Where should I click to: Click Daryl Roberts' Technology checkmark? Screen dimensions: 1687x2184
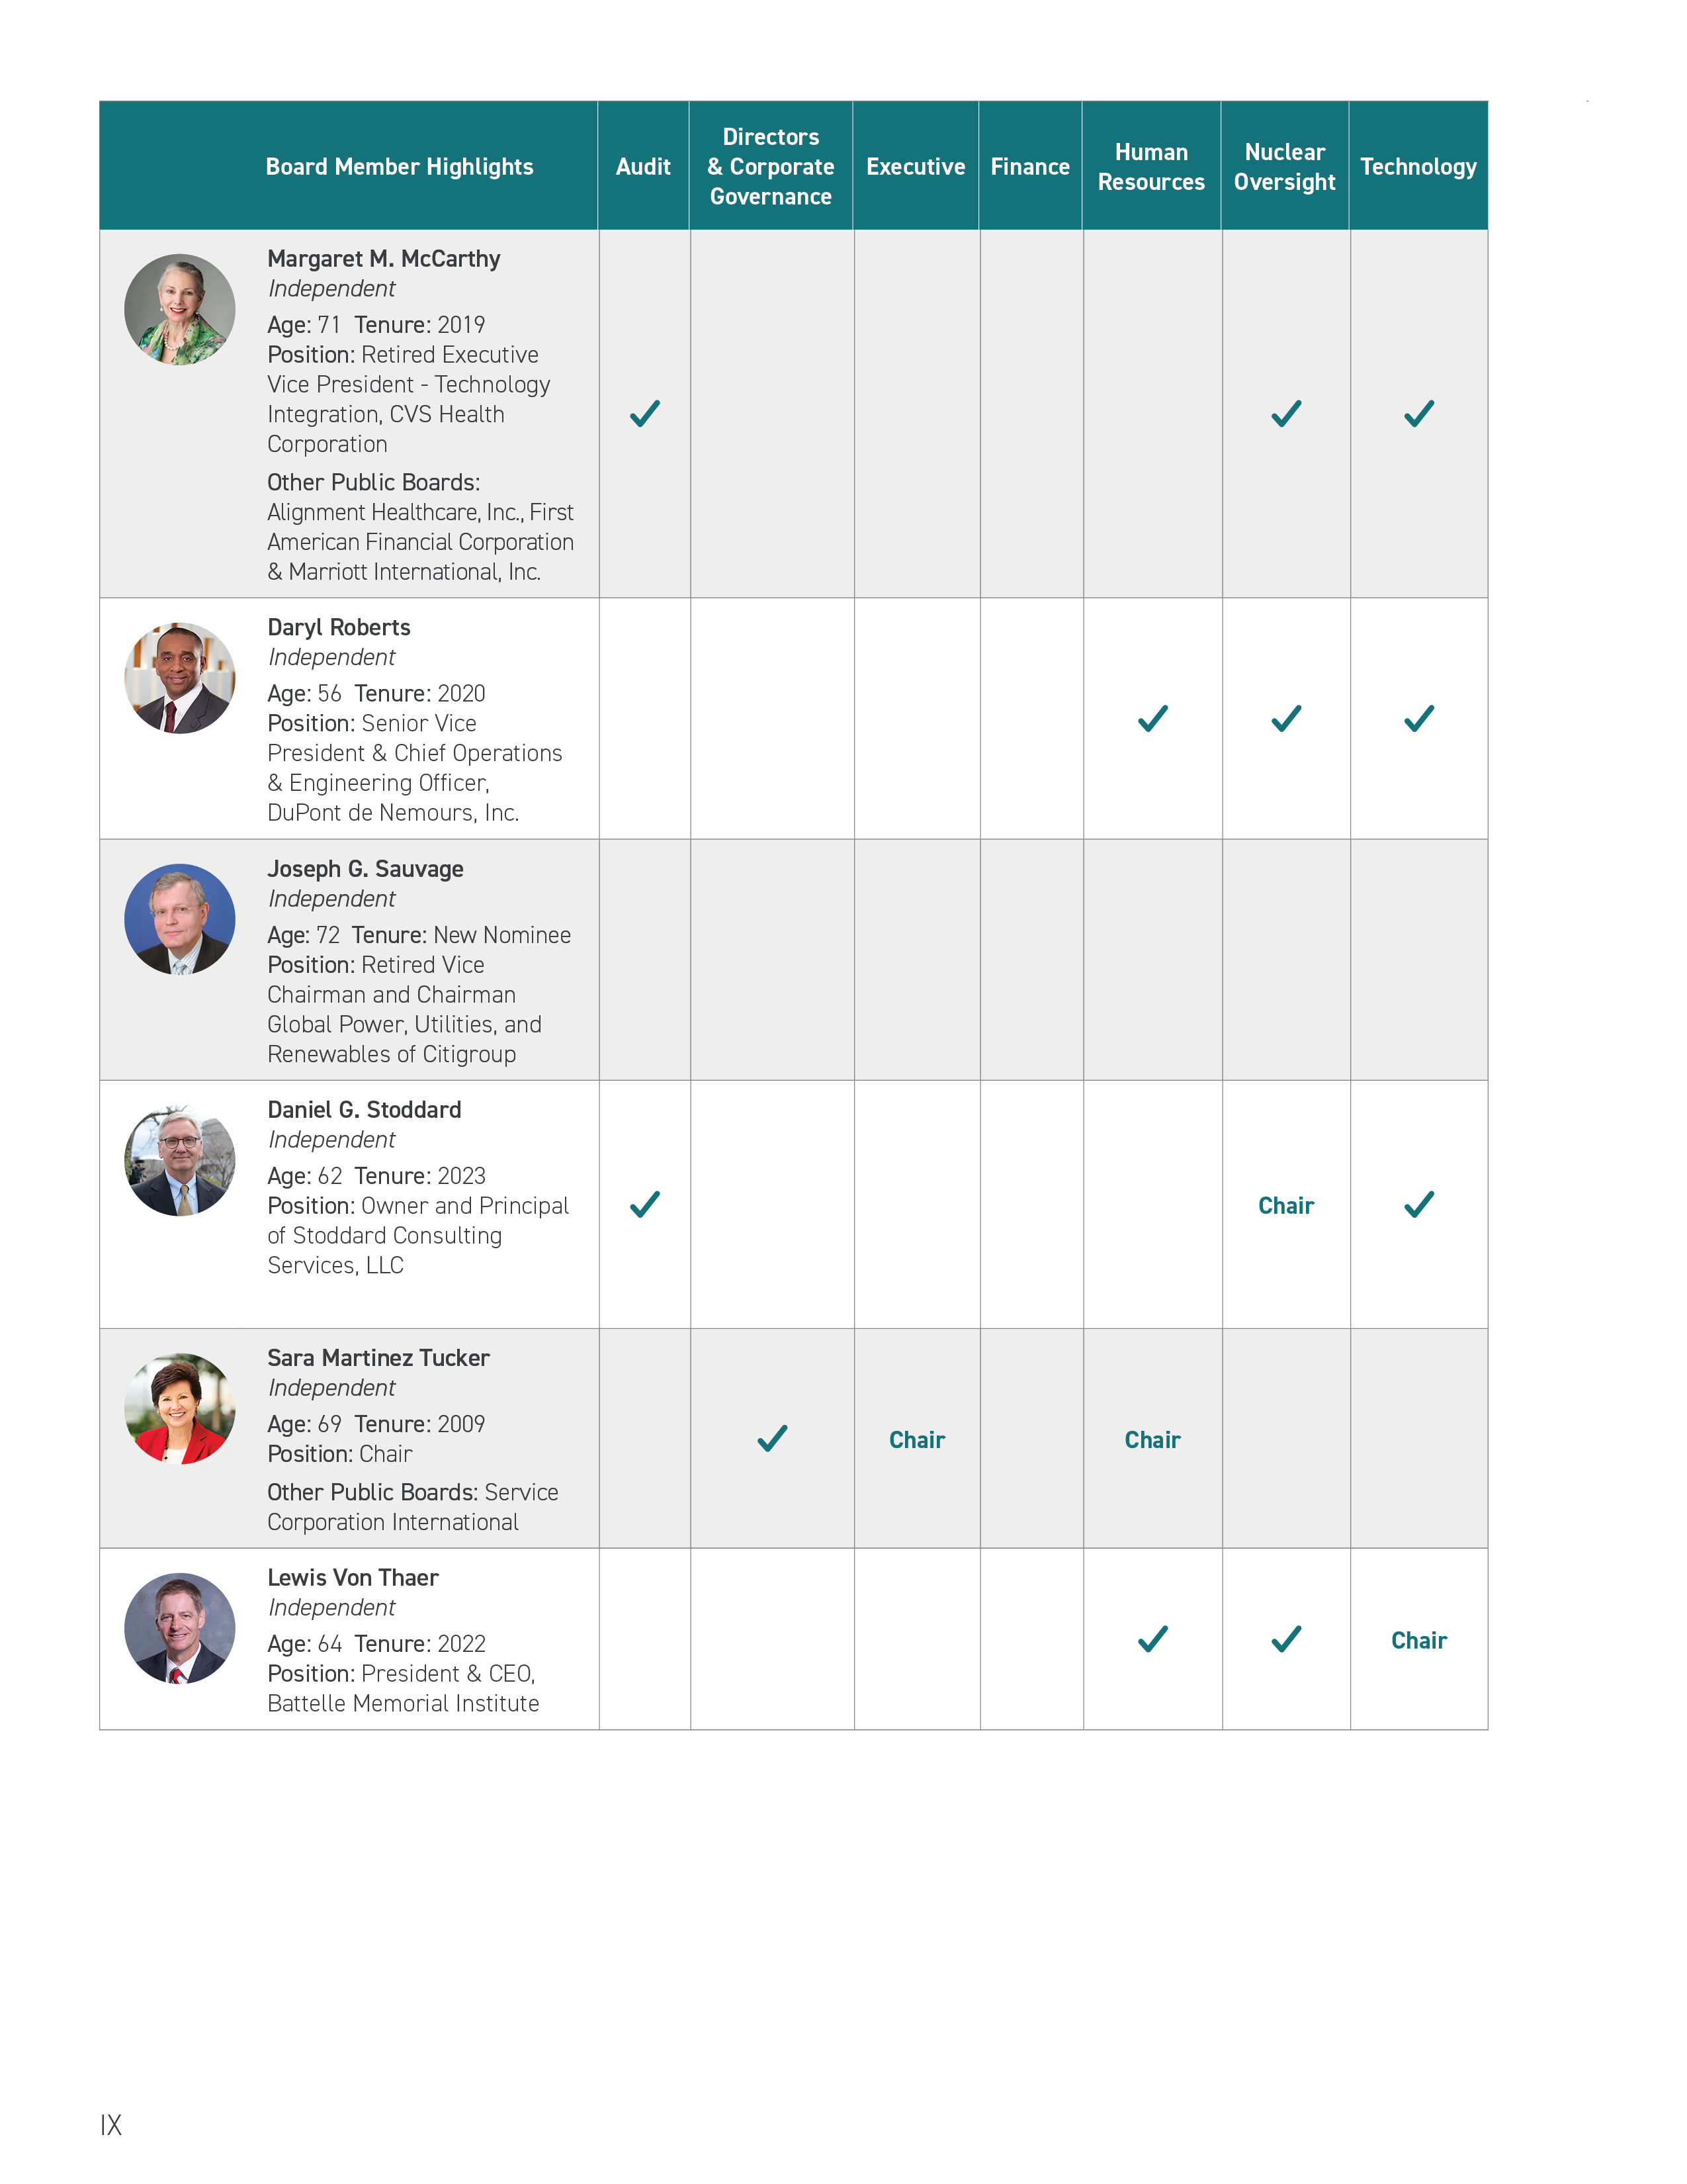click(1418, 718)
